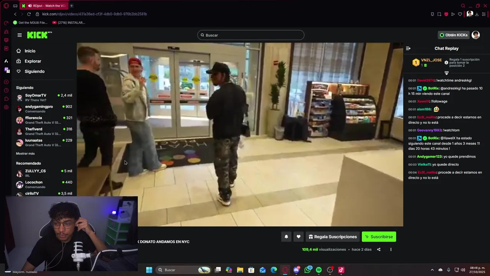Viewport: 490px width, 276px height.
Task: Open Opera player send icon
Action: pyautogui.click(x=453, y=14)
